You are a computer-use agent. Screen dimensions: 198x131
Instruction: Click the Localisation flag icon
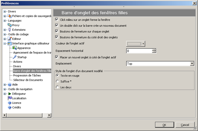9,98
